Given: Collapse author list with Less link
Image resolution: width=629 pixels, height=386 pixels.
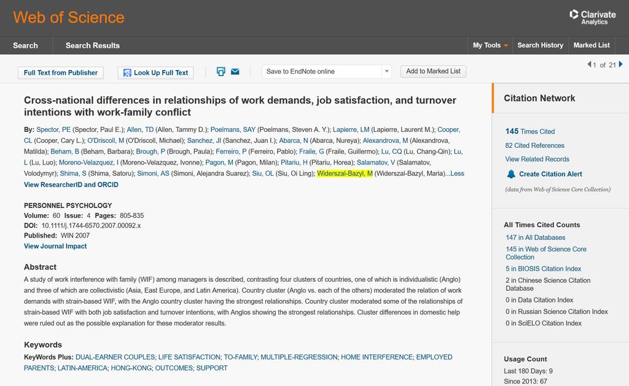Looking at the screenshot, I should (x=457, y=174).
